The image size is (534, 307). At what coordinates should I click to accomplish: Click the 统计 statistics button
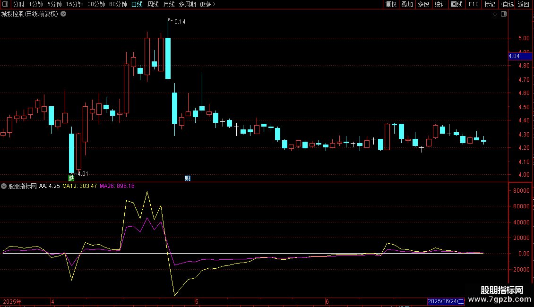(x=440, y=4)
